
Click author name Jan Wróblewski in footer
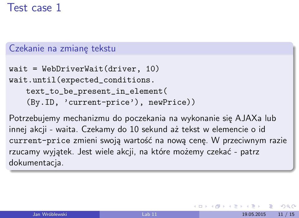50,214
